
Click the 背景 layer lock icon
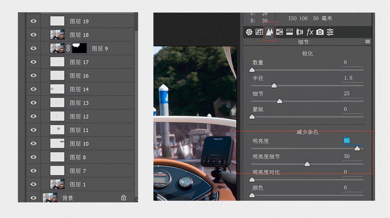point(123,198)
